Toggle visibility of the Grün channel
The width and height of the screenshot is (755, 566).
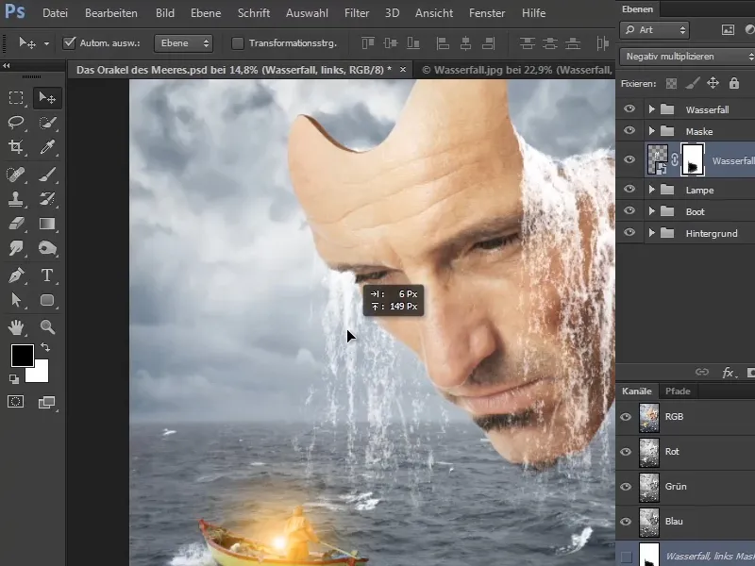pyautogui.click(x=626, y=487)
